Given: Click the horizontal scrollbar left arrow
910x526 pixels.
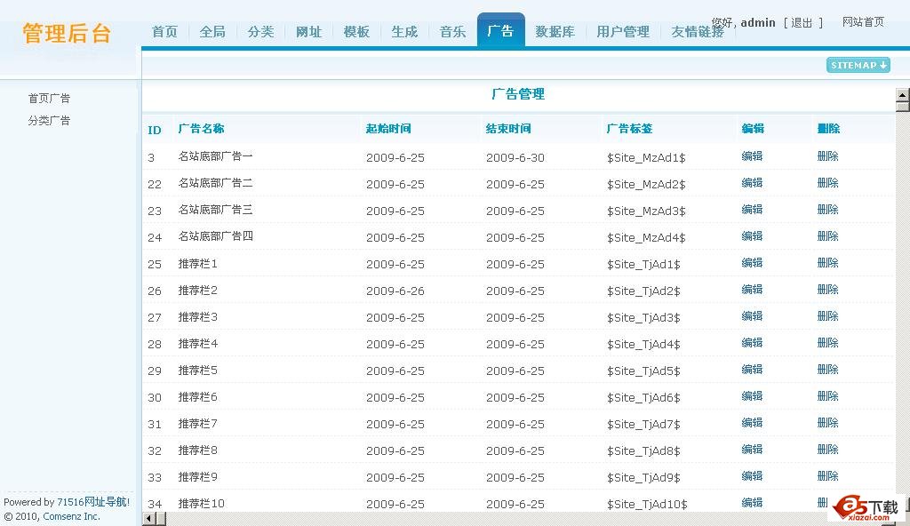Looking at the screenshot, I should (x=148, y=519).
